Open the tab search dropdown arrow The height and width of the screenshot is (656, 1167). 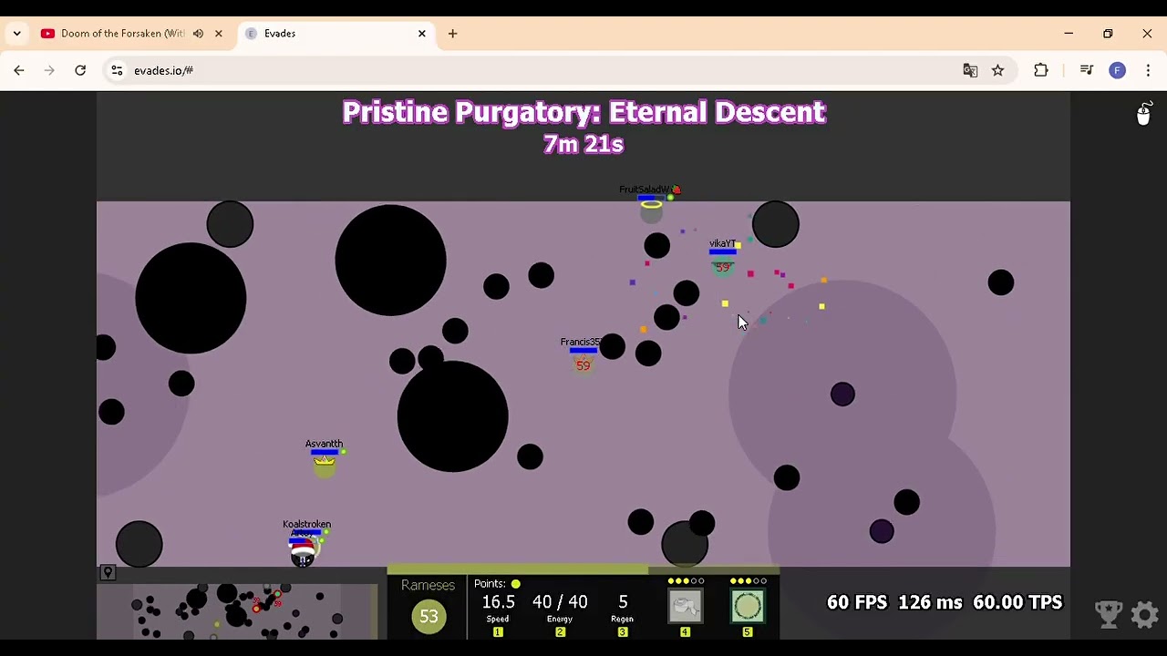pyautogui.click(x=16, y=34)
